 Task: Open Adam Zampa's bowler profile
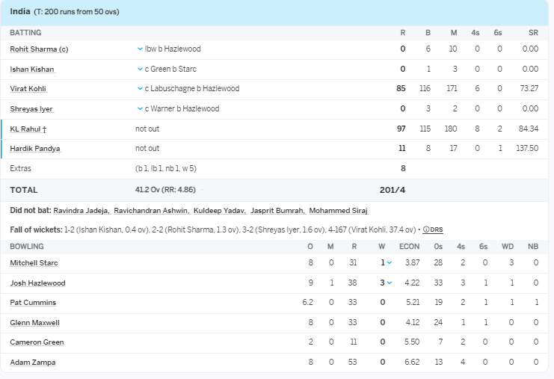tap(32, 363)
